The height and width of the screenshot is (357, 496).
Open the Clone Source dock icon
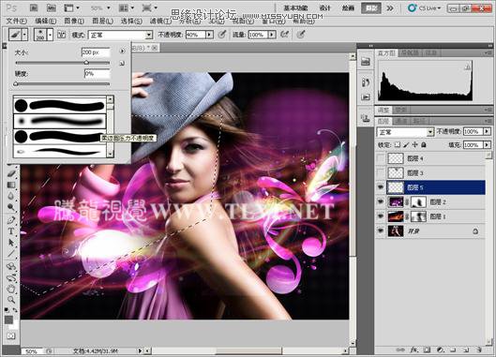pyautogui.click(x=366, y=119)
